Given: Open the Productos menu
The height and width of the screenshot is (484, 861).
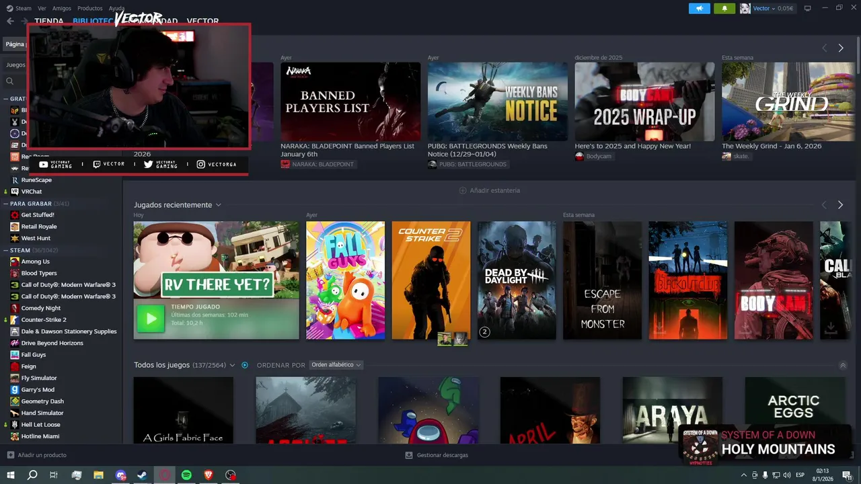Looking at the screenshot, I should 90,8.
